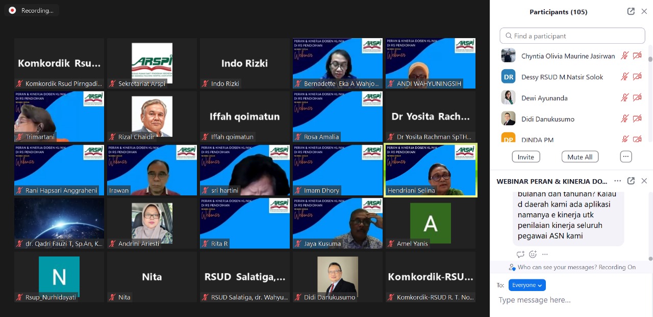Pop out the Participants panel

coord(631,12)
